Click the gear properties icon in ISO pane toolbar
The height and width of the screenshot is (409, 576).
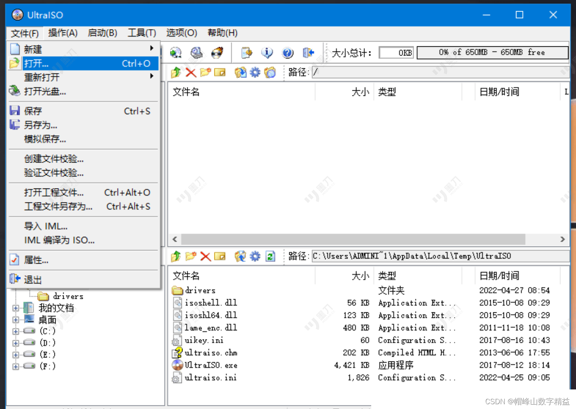tap(255, 72)
